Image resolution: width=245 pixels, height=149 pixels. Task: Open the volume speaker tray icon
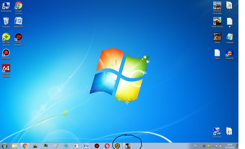pyautogui.click(x=221, y=146)
